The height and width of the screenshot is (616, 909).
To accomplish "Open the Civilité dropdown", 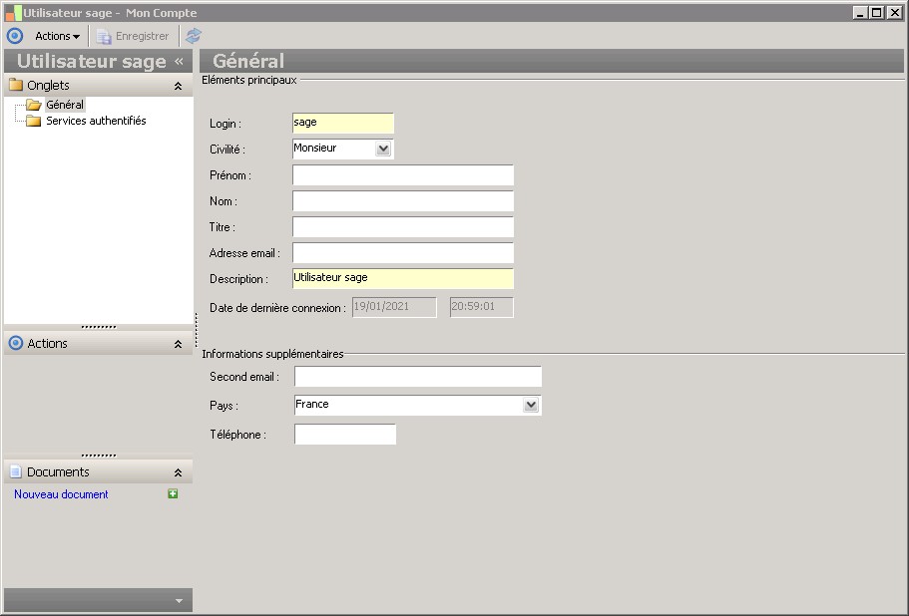I will 383,149.
